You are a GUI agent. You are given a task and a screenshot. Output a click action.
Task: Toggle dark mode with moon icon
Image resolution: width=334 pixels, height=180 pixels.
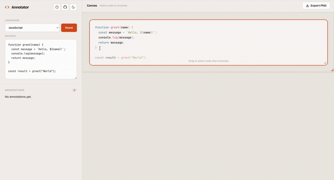click(73, 7)
